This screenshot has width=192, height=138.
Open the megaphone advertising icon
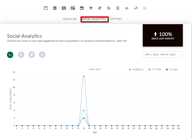pyautogui.click(x=136, y=8)
